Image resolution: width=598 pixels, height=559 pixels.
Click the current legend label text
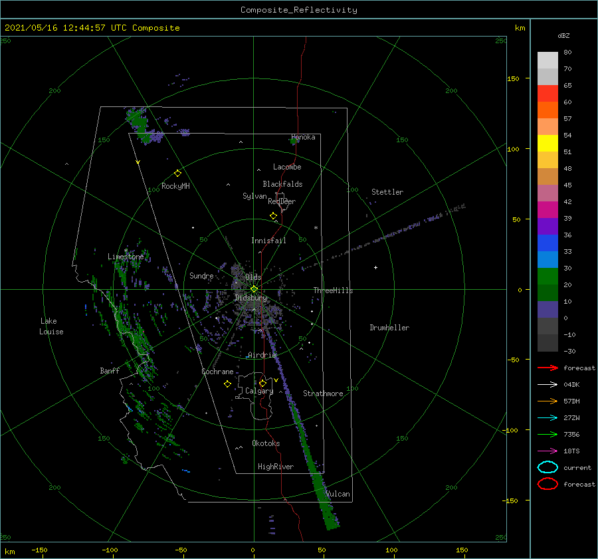[x=577, y=467]
